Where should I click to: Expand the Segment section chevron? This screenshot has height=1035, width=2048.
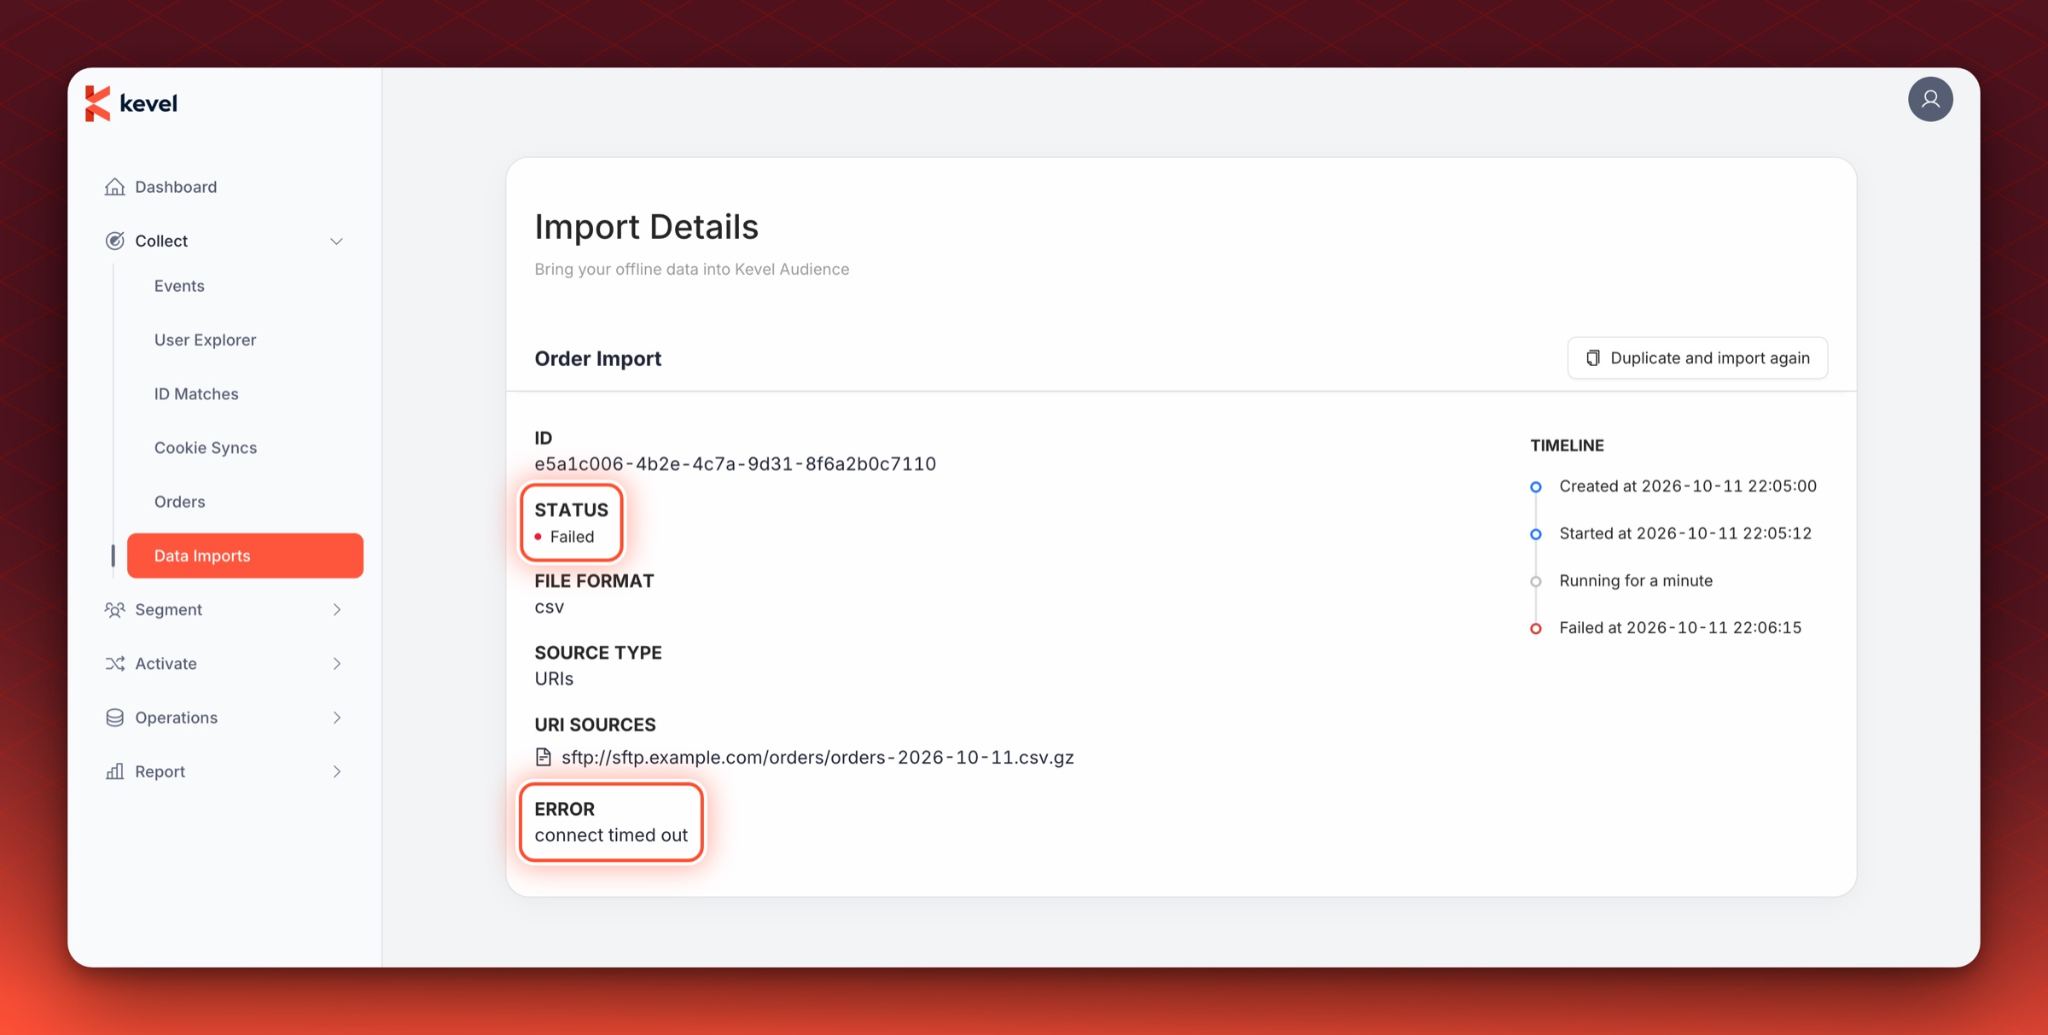[336, 609]
